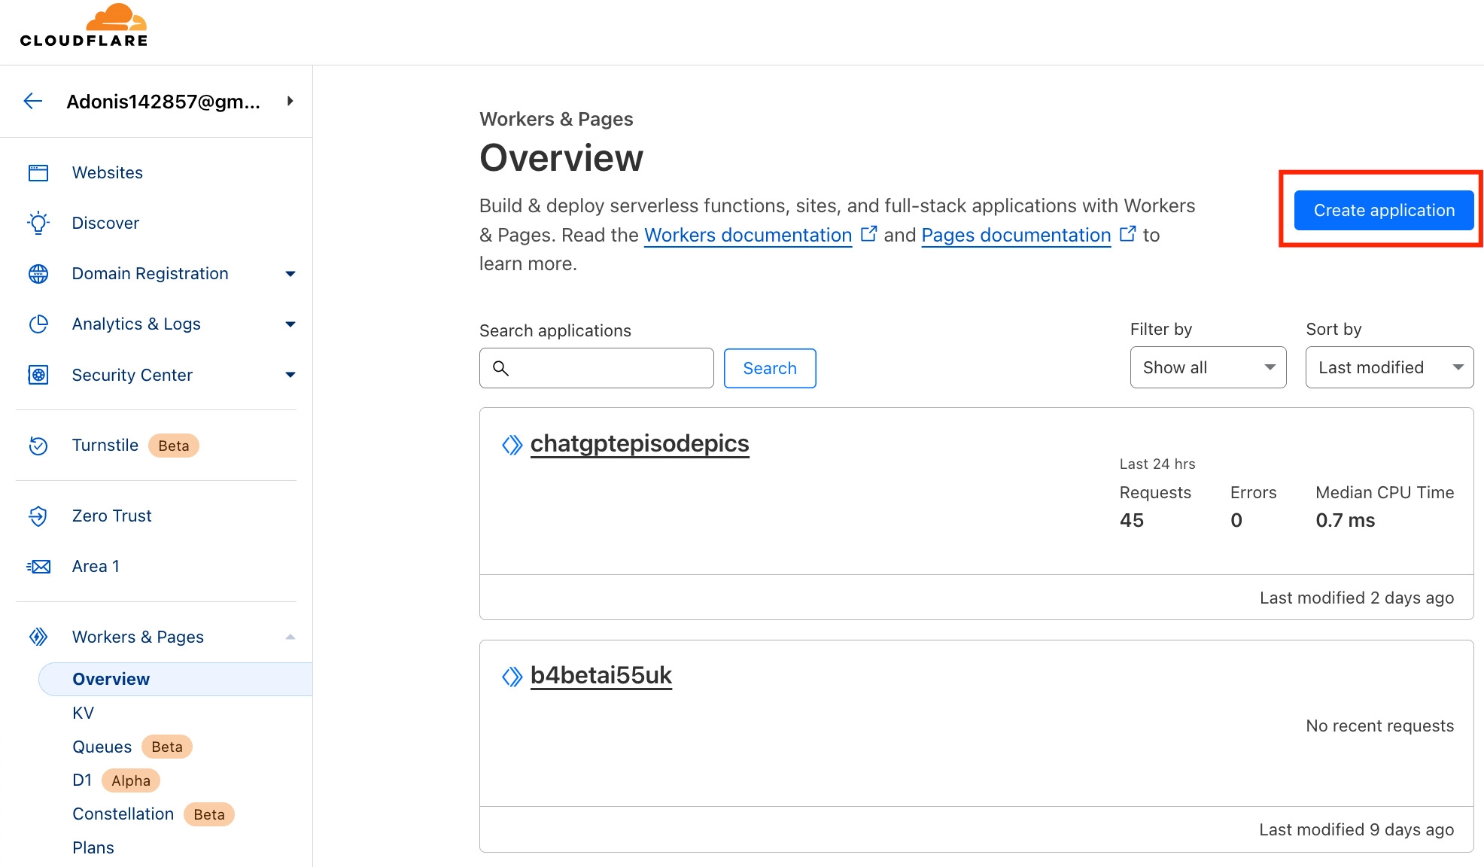Image resolution: width=1484 pixels, height=867 pixels.
Task: Open the Workers documentation link
Action: coord(748,236)
